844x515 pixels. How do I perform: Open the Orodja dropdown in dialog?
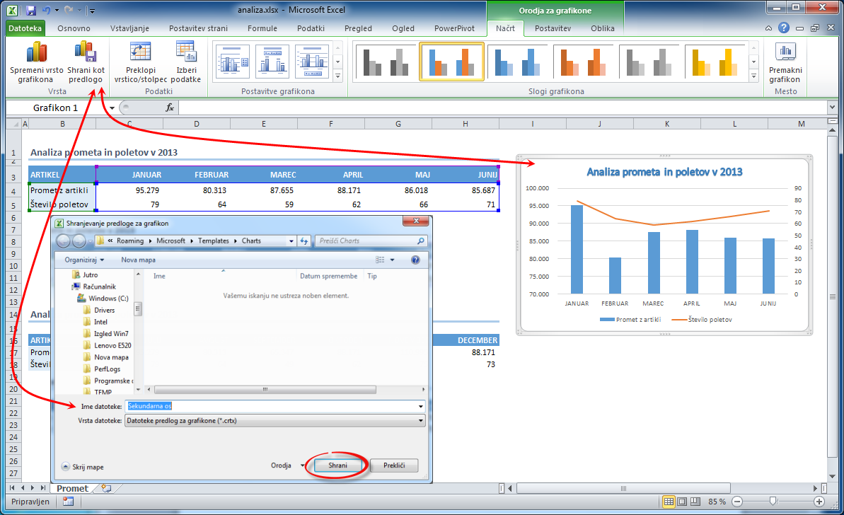[x=287, y=465]
